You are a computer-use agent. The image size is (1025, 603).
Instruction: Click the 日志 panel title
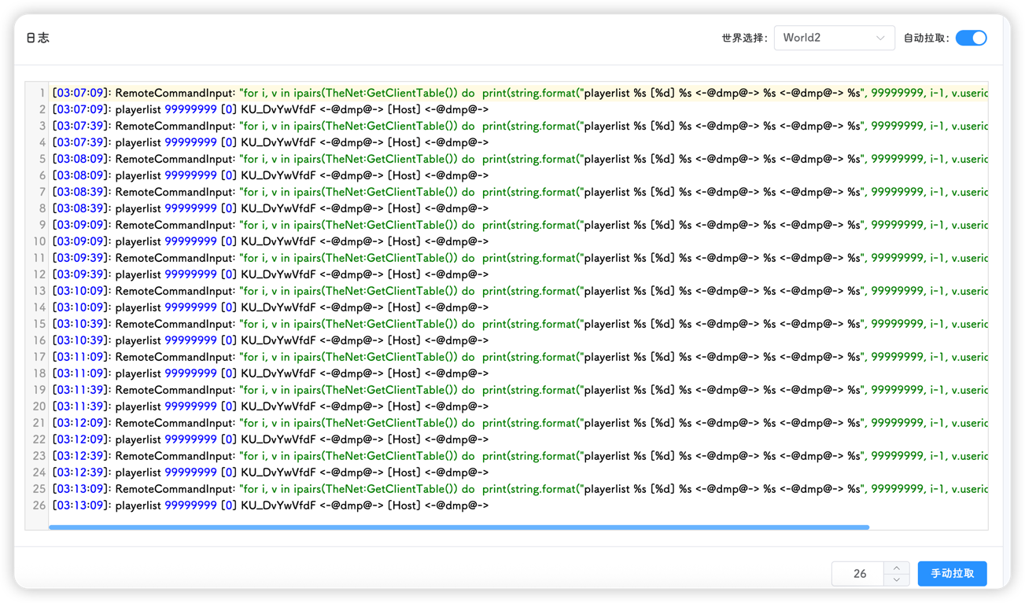click(x=38, y=38)
